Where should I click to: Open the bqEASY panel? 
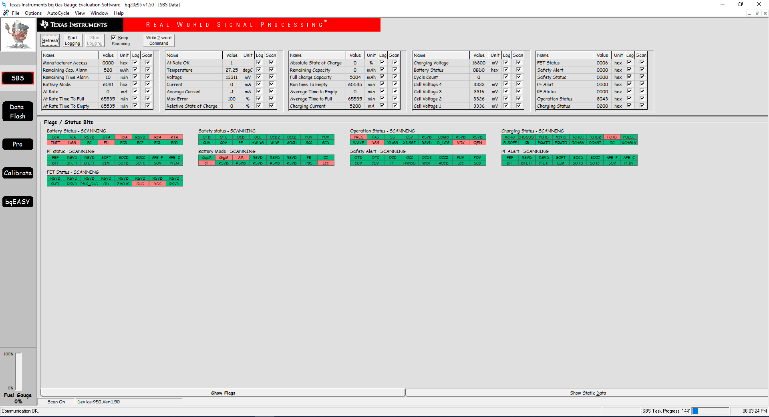pyautogui.click(x=18, y=202)
